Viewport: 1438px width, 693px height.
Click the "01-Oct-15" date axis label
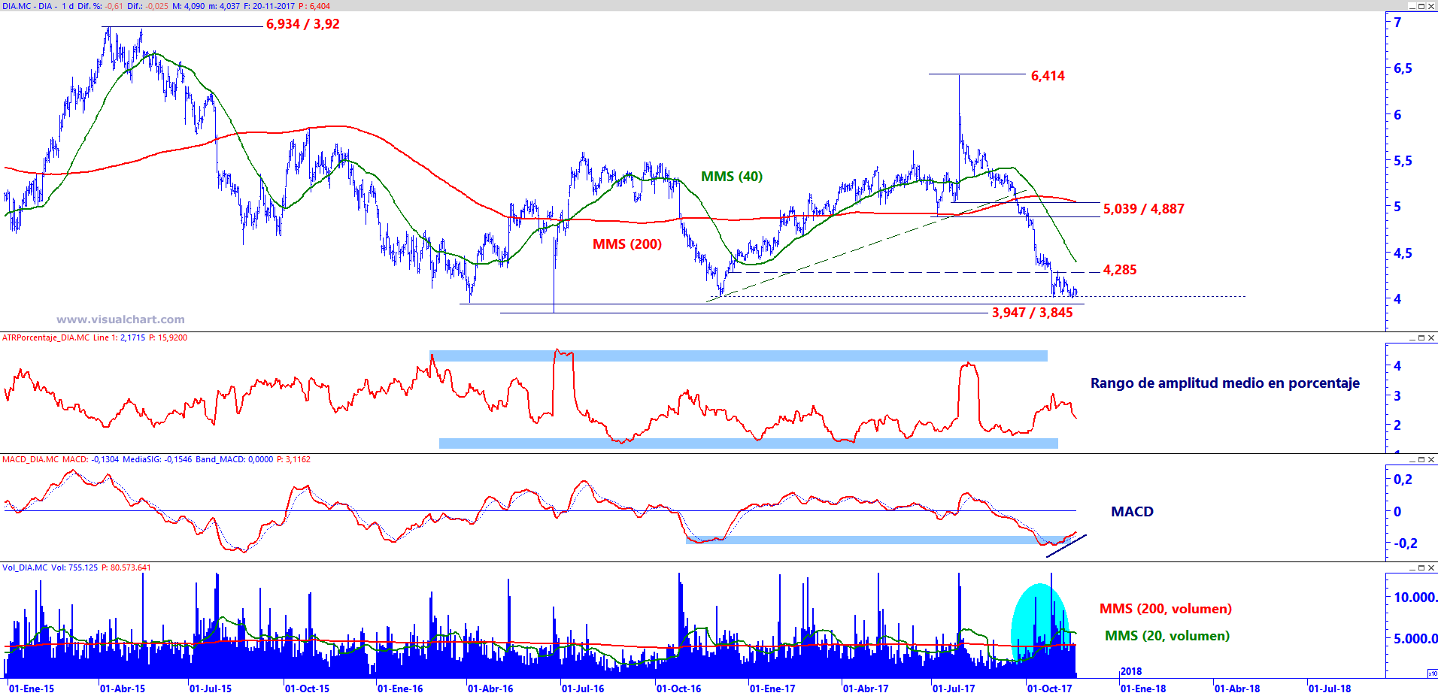(307, 688)
